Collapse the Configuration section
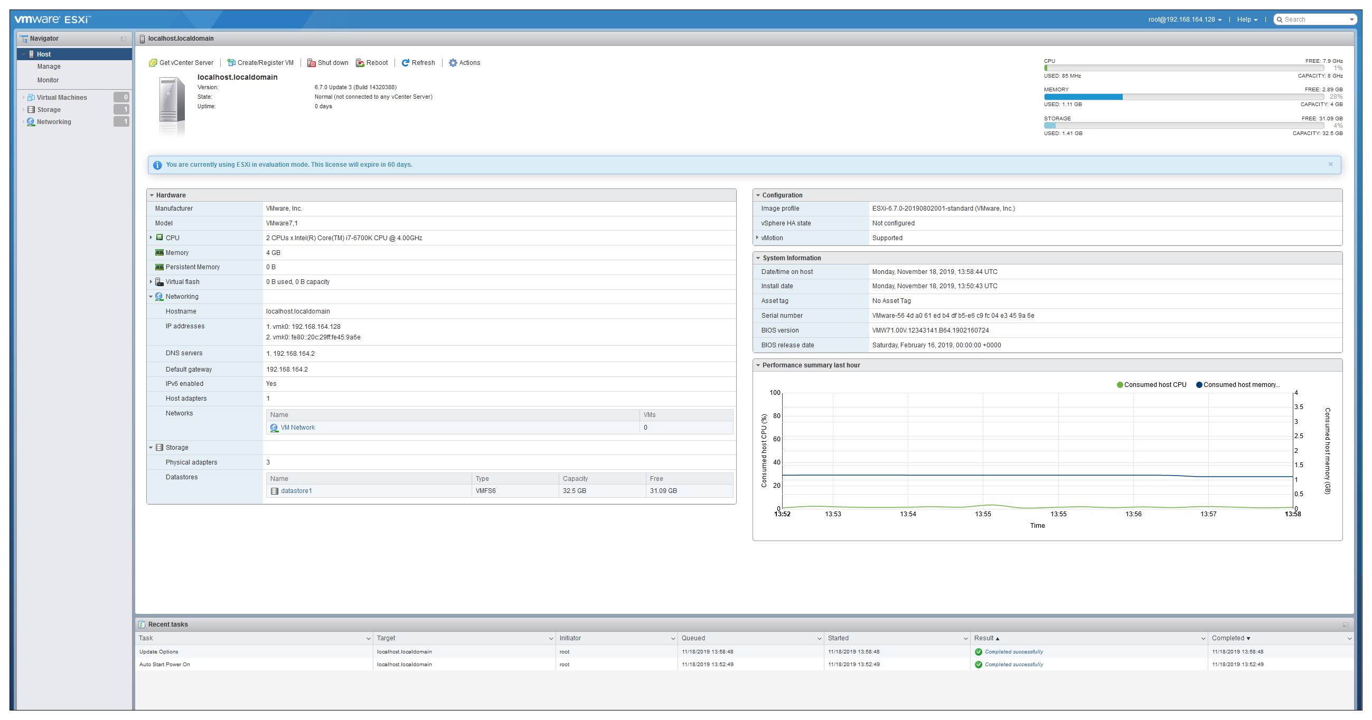This screenshot has width=1372, height=720. (758, 195)
